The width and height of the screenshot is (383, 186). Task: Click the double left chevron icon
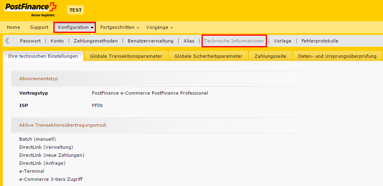pos(7,40)
